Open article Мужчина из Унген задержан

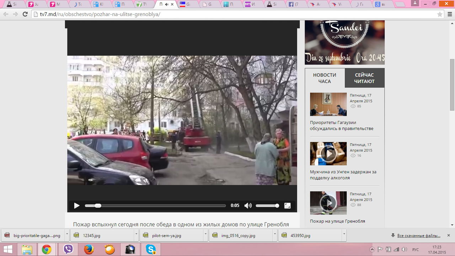pos(343,174)
